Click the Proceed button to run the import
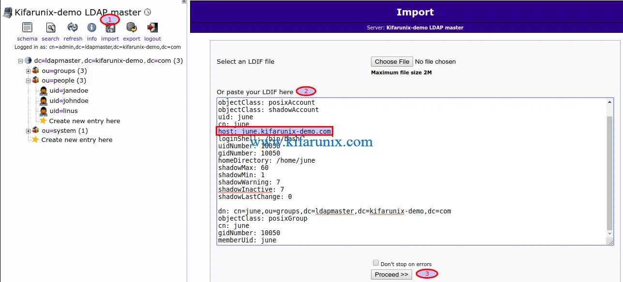The height and width of the screenshot is (282, 623). (x=391, y=274)
